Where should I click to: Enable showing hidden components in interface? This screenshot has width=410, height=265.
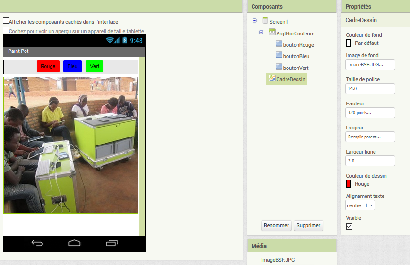click(x=6, y=21)
